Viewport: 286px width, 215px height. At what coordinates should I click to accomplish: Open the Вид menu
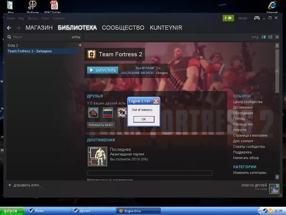click(x=21, y=19)
